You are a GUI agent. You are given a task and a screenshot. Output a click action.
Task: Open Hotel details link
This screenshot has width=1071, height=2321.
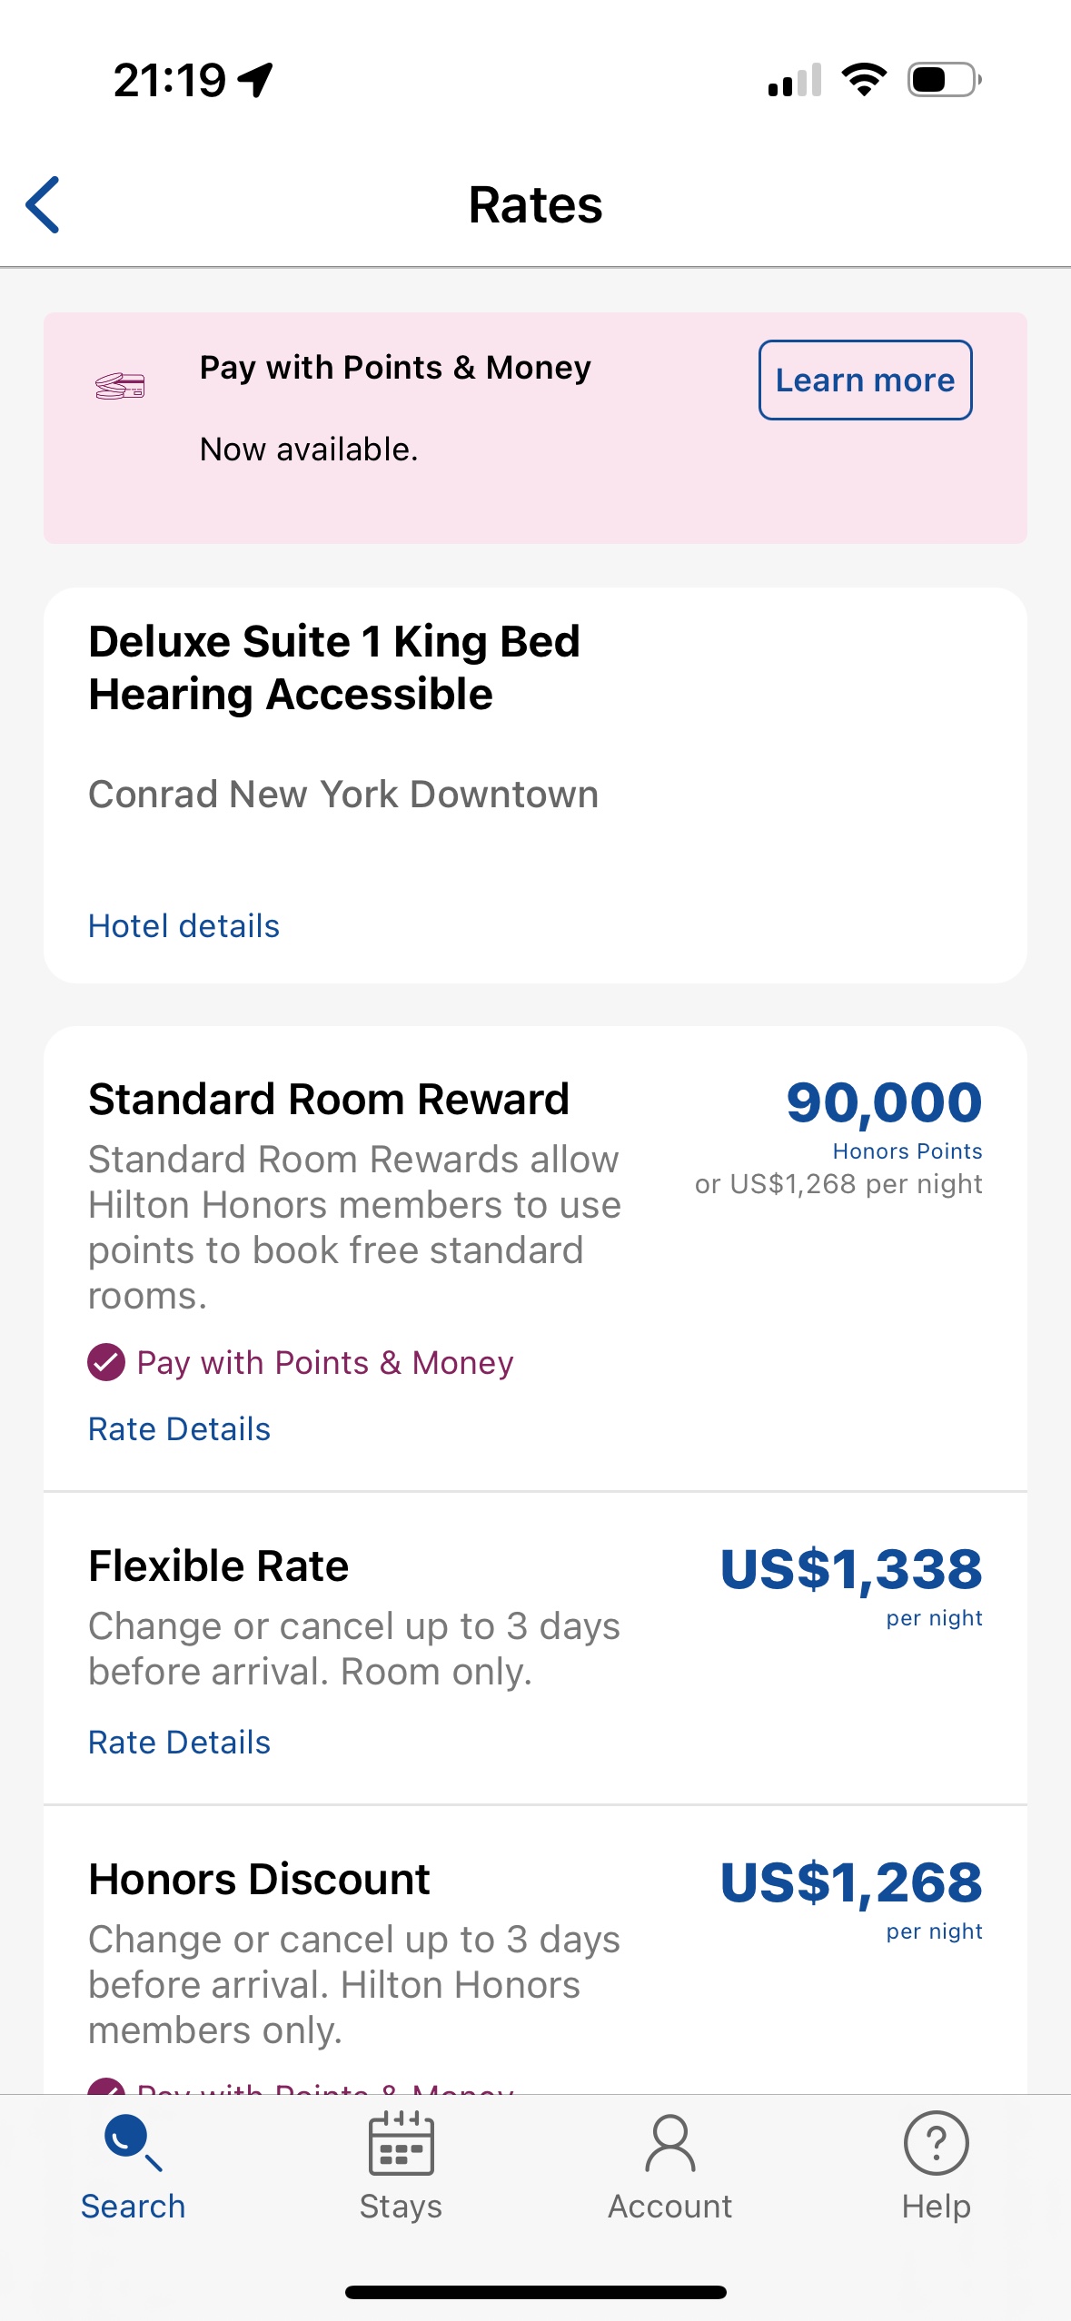pos(183,926)
